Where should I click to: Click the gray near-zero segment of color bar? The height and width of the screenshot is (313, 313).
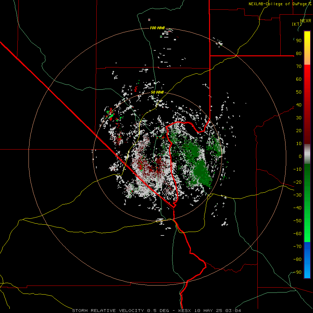(307, 154)
